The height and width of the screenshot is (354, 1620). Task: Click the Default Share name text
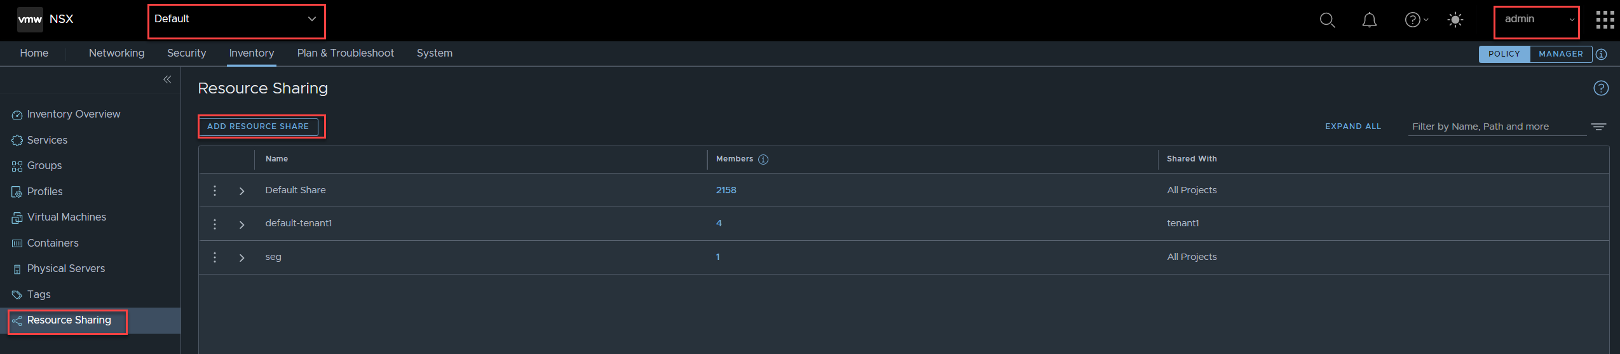pyautogui.click(x=296, y=190)
